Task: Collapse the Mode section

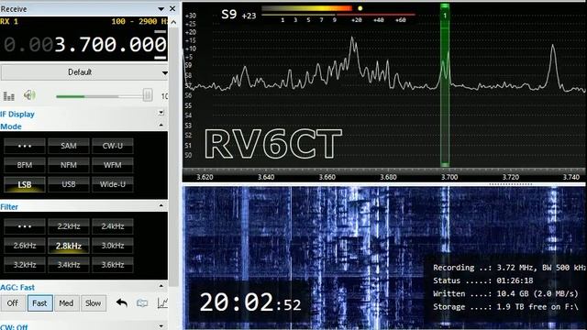Action: tap(161, 125)
